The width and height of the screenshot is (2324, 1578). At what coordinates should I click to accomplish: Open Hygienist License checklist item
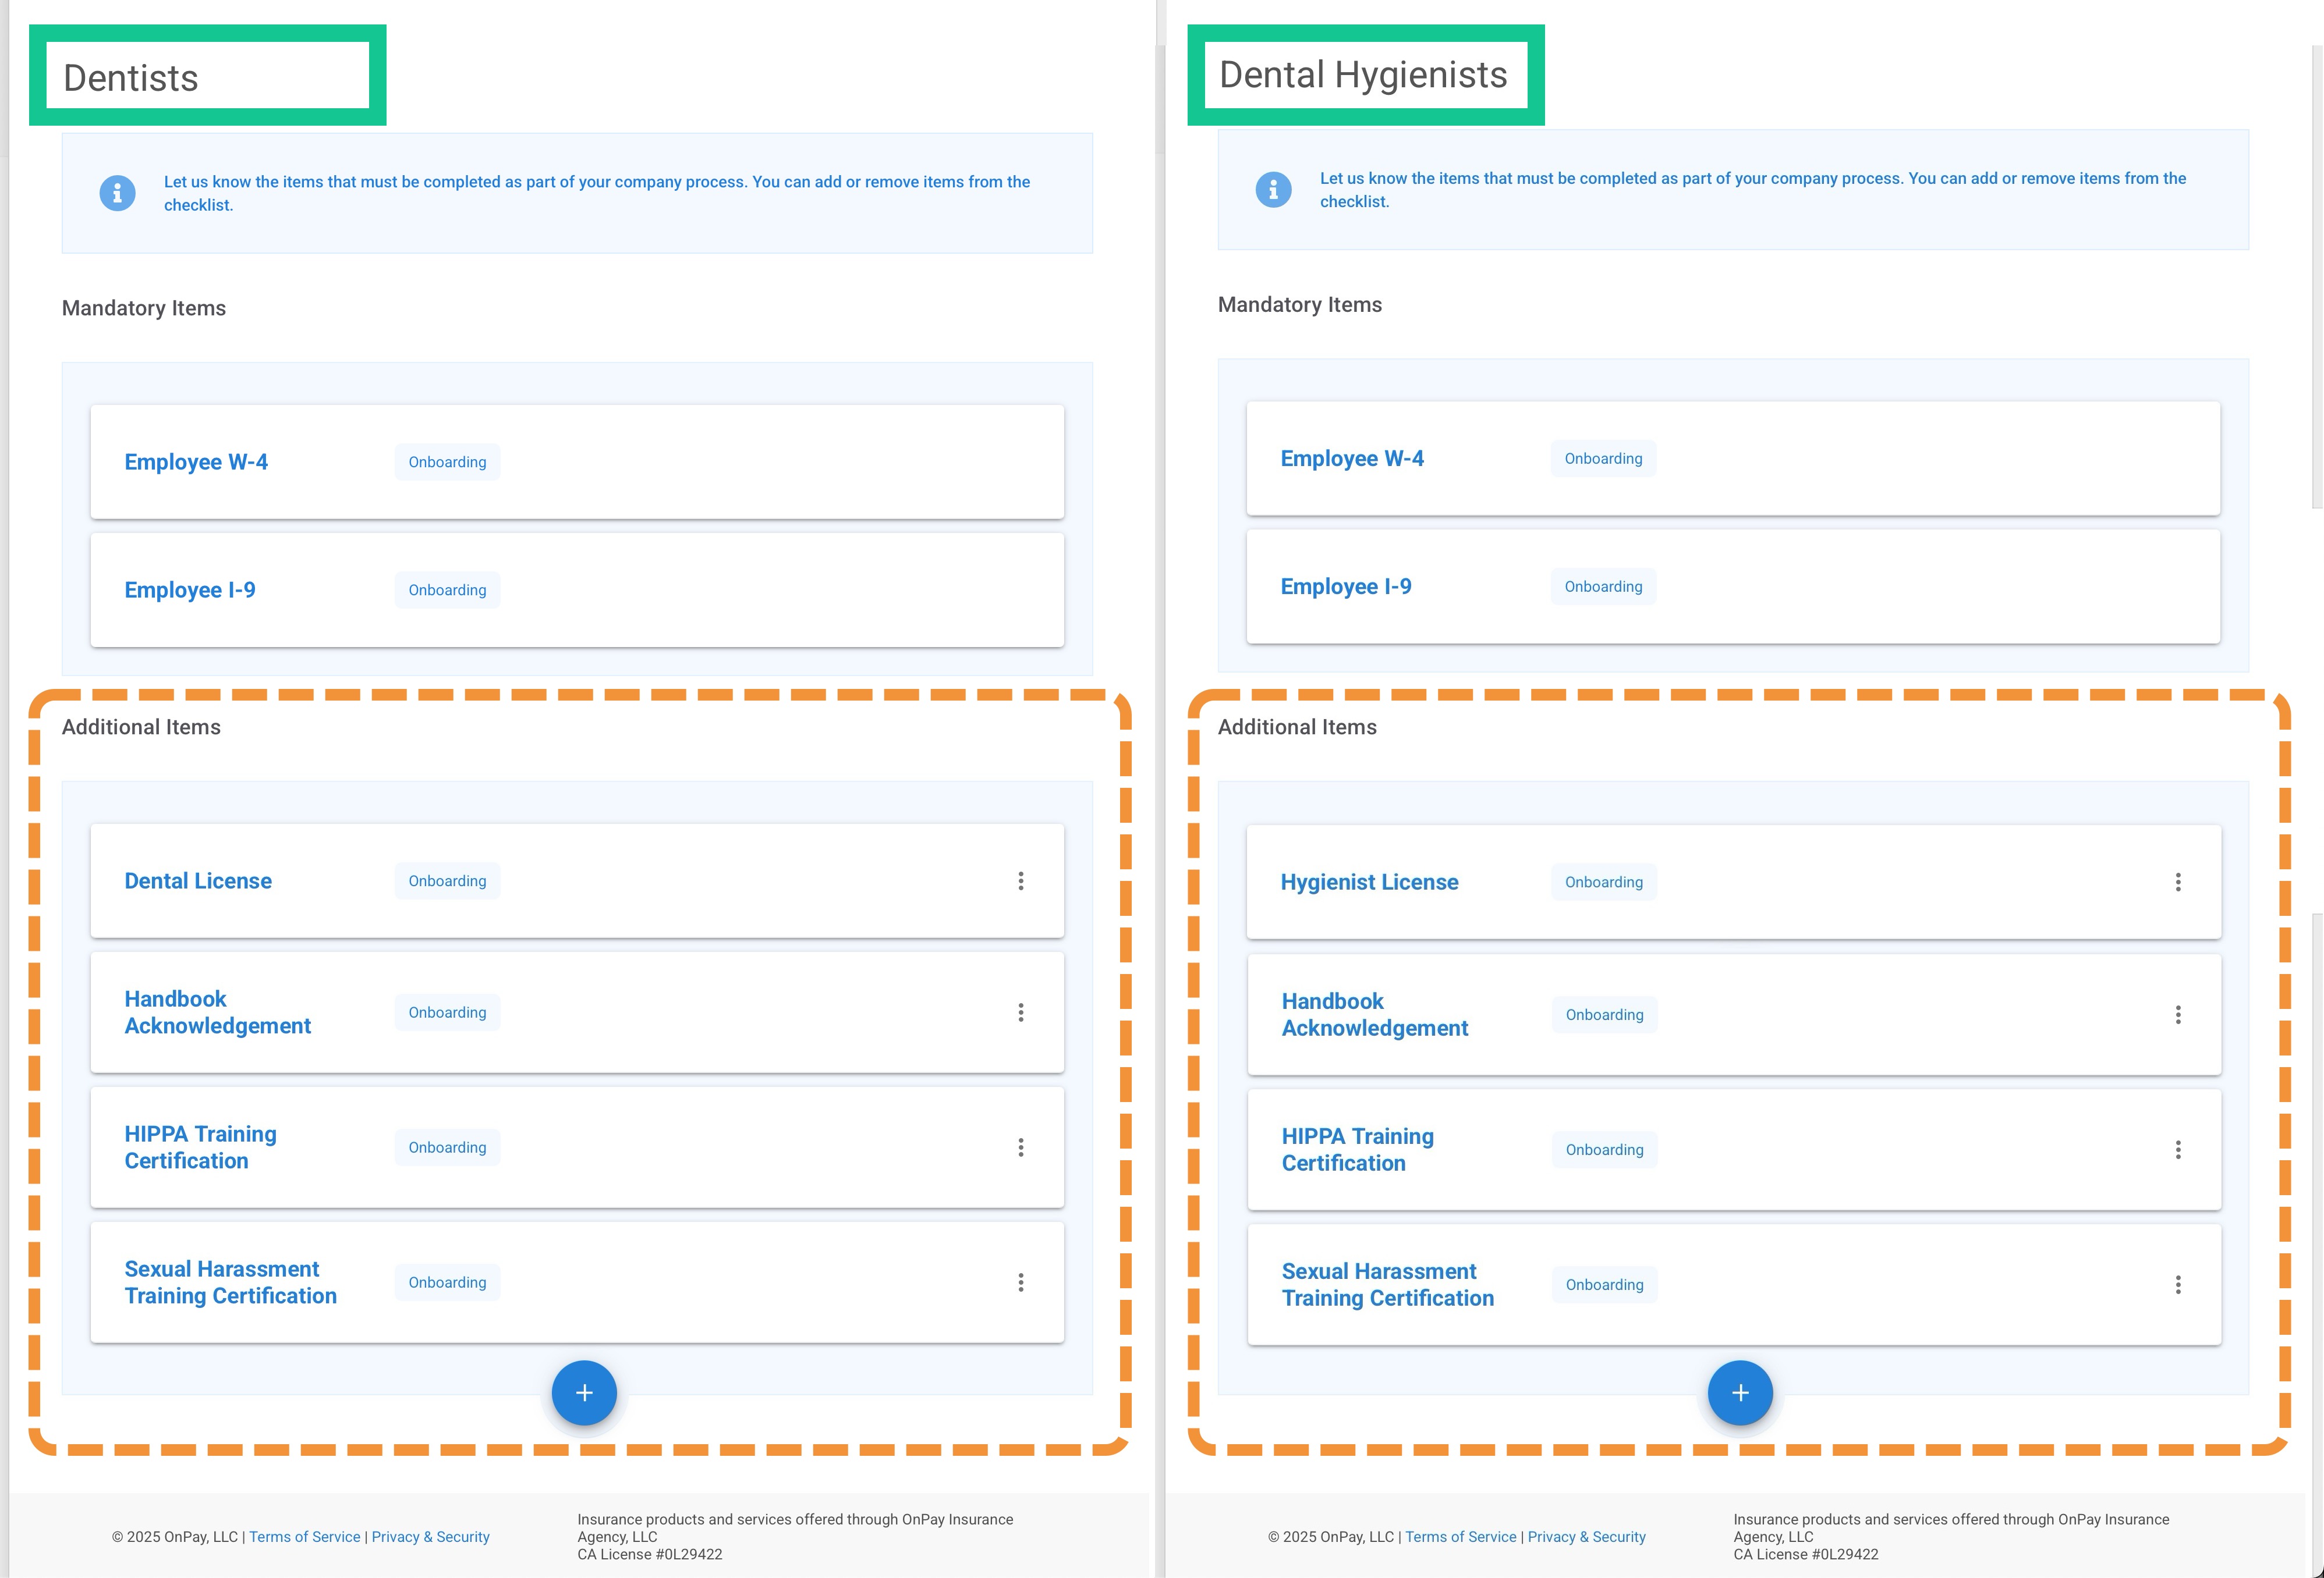[1368, 883]
